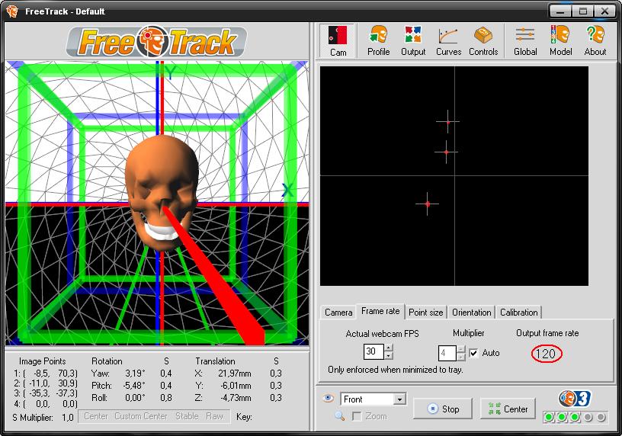Click the Key: label
This screenshot has height=436, width=622.
pyautogui.click(x=244, y=416)
